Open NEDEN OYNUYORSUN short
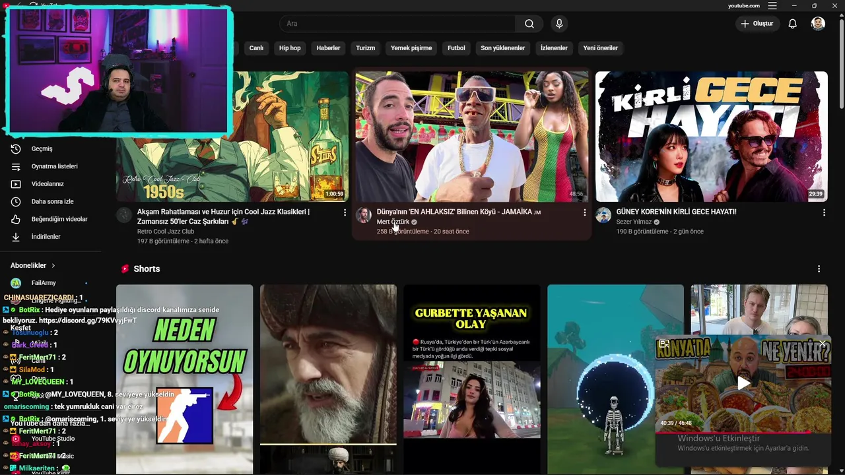 click(184, 379)
